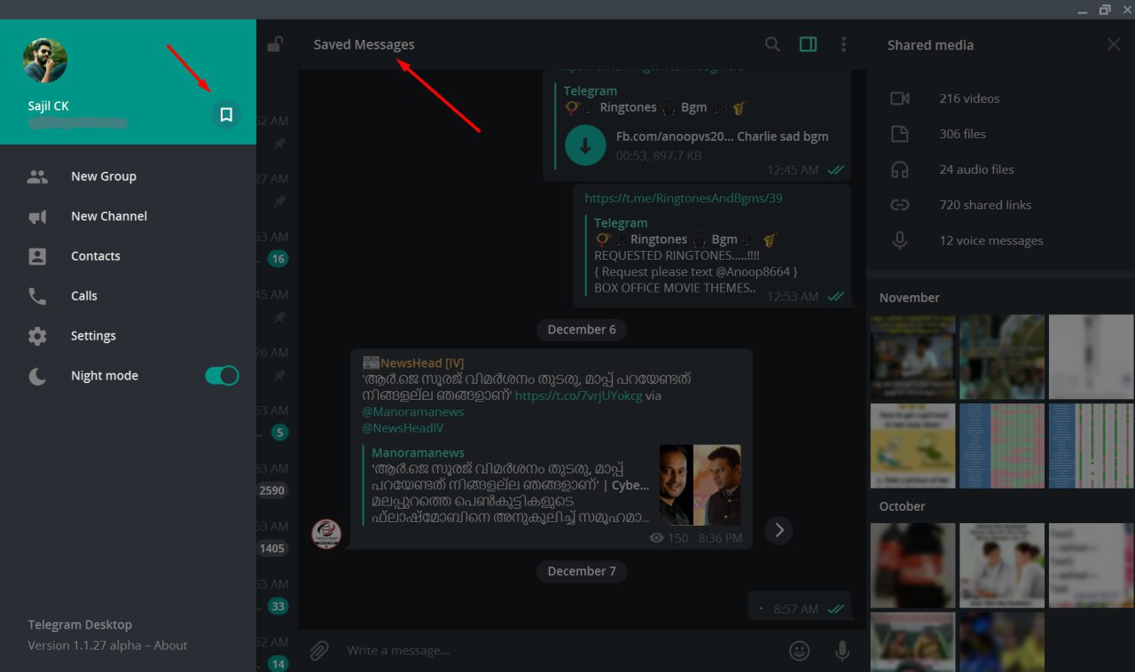The image size is (1135, 672).
Task: Click the Saved Messages chat title
Action: coord(364,44)
